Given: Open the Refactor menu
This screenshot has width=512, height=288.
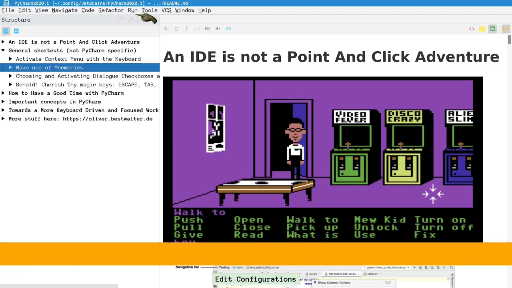Looking at the screenshot, I should pyautogui.click(x=111, y=10).
